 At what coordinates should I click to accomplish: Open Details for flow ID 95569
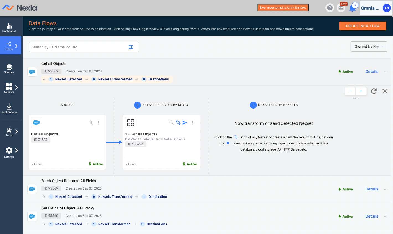point(372,189)
